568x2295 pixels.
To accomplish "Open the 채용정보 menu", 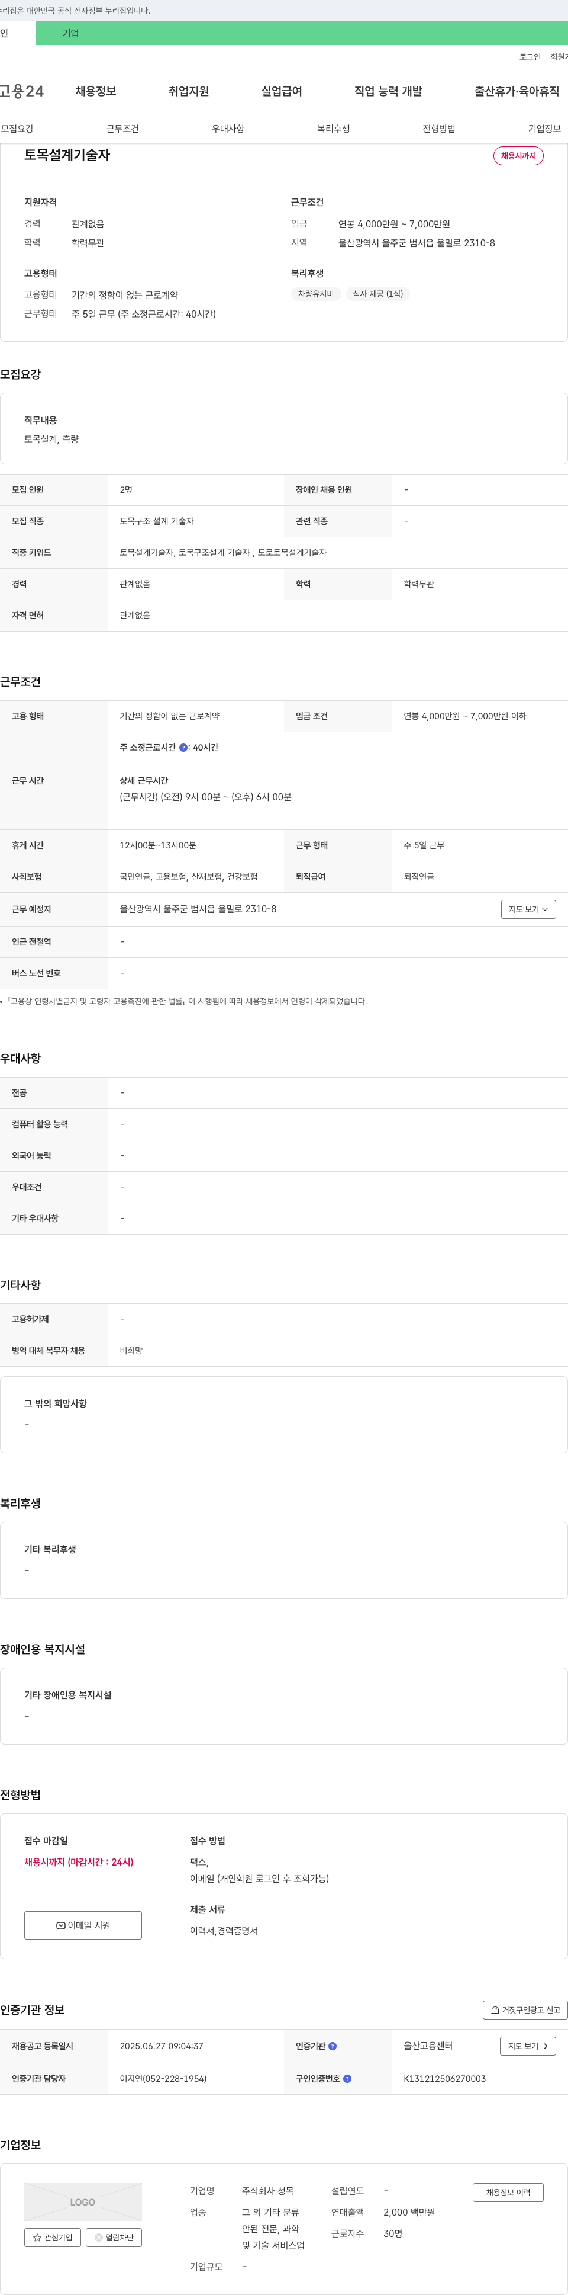I will pyautogui.click(x=96, y=91).
